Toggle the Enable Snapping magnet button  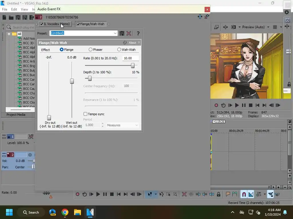(x=244, y=194)
